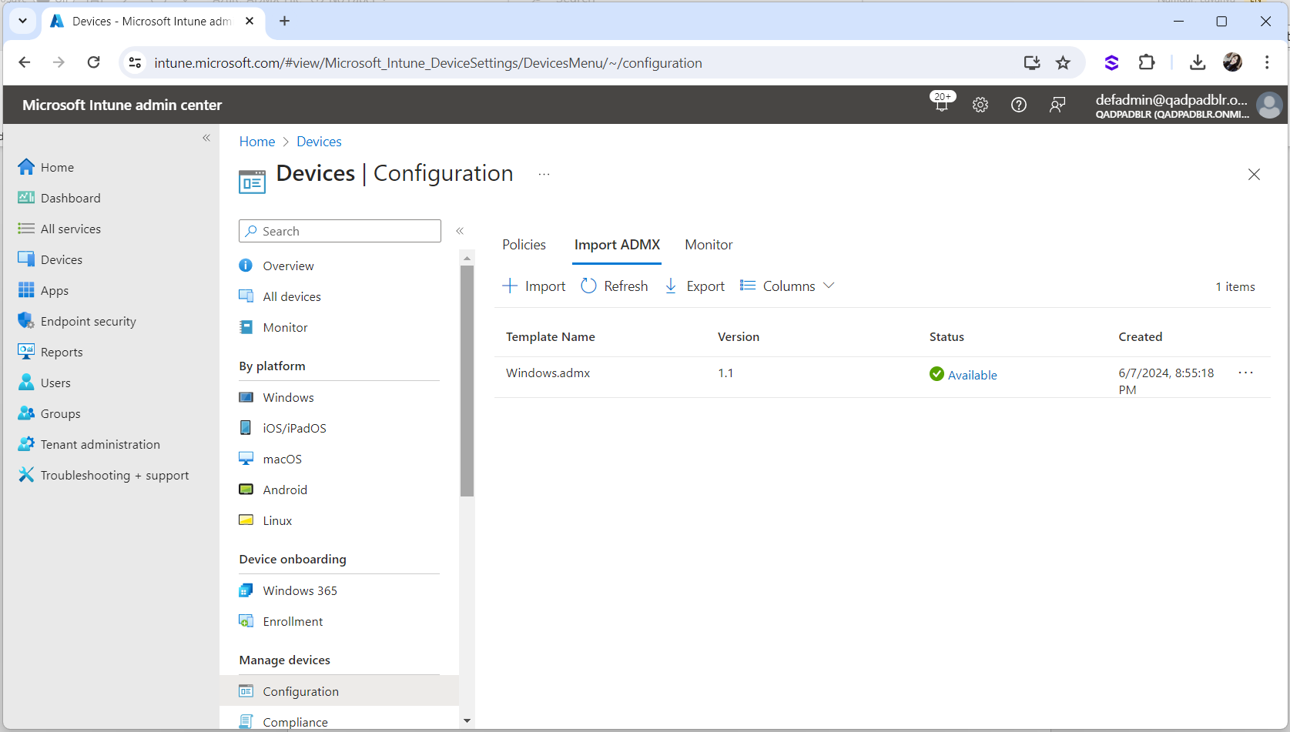Focus the Devices menu search box

pos(340,231)
